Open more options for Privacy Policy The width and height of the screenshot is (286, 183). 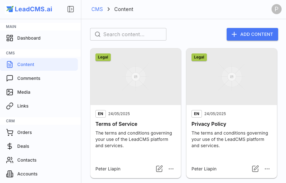tap(267, 169)
